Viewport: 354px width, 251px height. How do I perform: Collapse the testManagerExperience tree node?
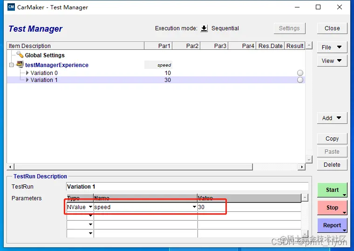tap(11, 65)
